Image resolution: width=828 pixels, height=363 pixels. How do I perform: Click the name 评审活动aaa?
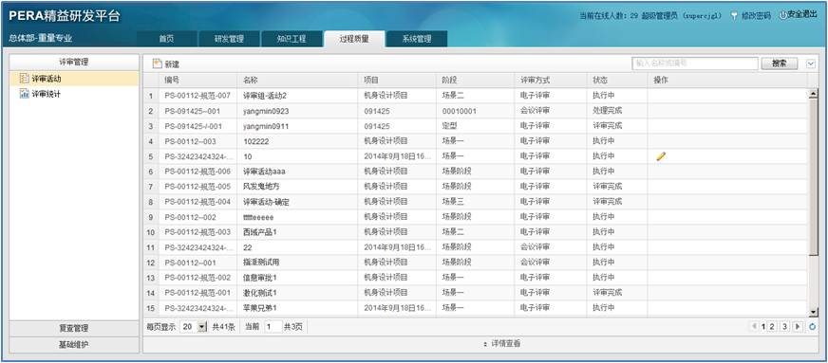[265, 172]
